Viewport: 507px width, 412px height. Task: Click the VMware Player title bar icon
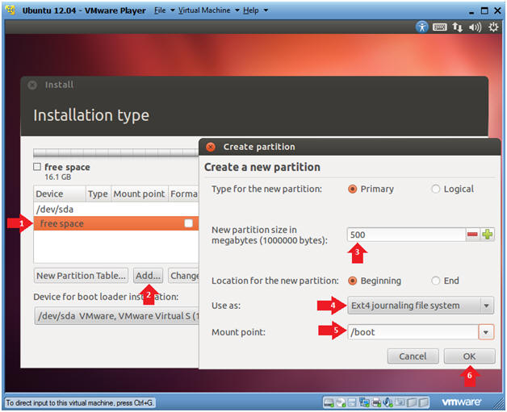[x=10, y=10]
